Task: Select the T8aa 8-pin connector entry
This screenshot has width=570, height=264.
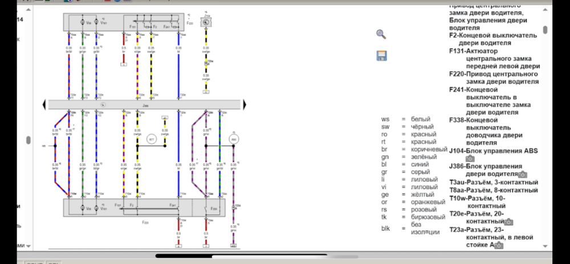Action: point(494,190)
